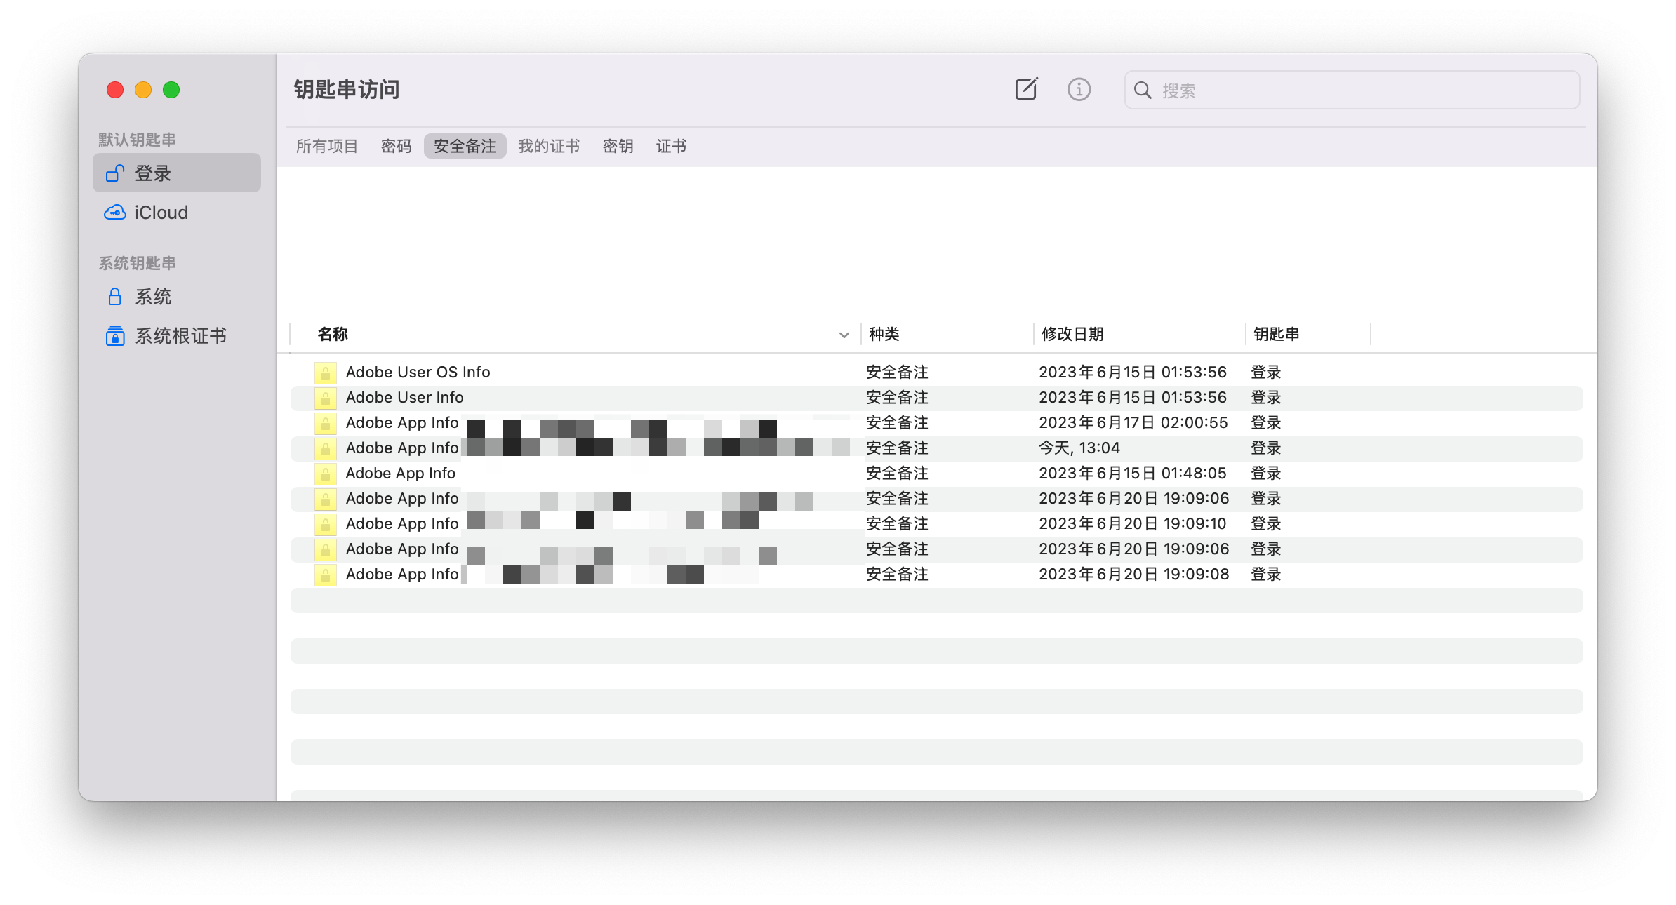Click the search magnifier in the search field
The image size is (1676, 905).
1143,90
